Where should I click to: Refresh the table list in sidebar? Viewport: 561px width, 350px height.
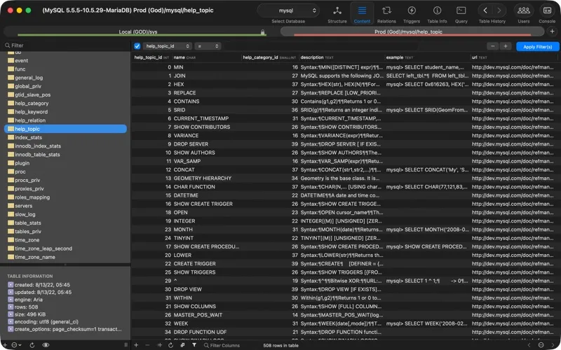click(x=32, y=345)
